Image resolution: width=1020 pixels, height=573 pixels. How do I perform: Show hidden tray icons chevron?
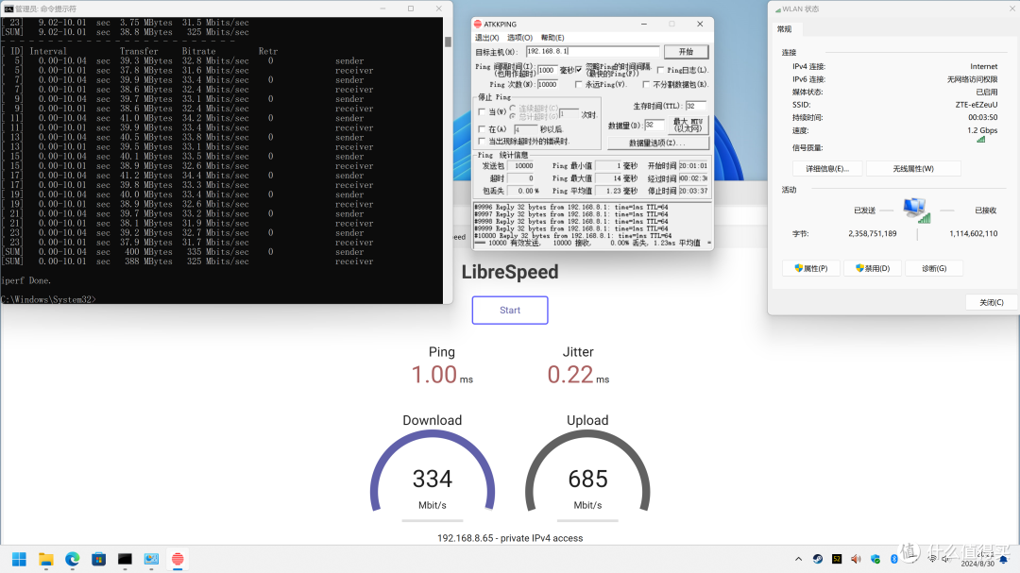[798, 559]
